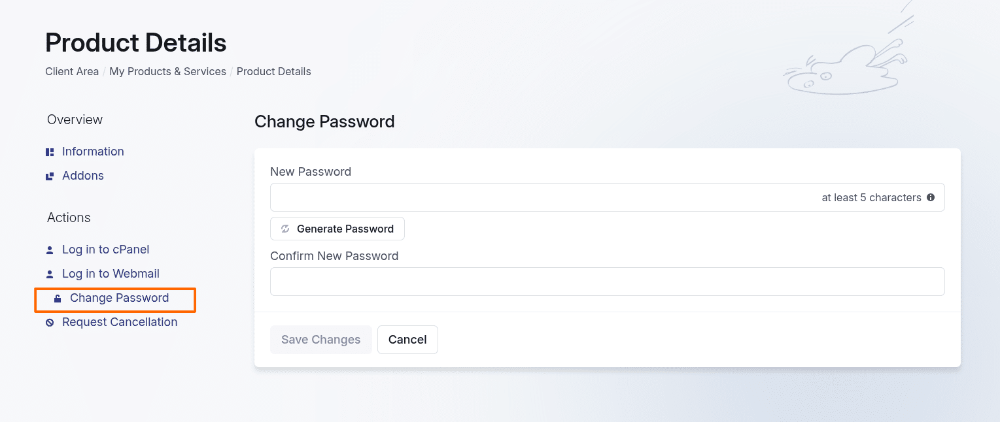Open My Products & Services breadcrumb

click(x=167, y=72)
